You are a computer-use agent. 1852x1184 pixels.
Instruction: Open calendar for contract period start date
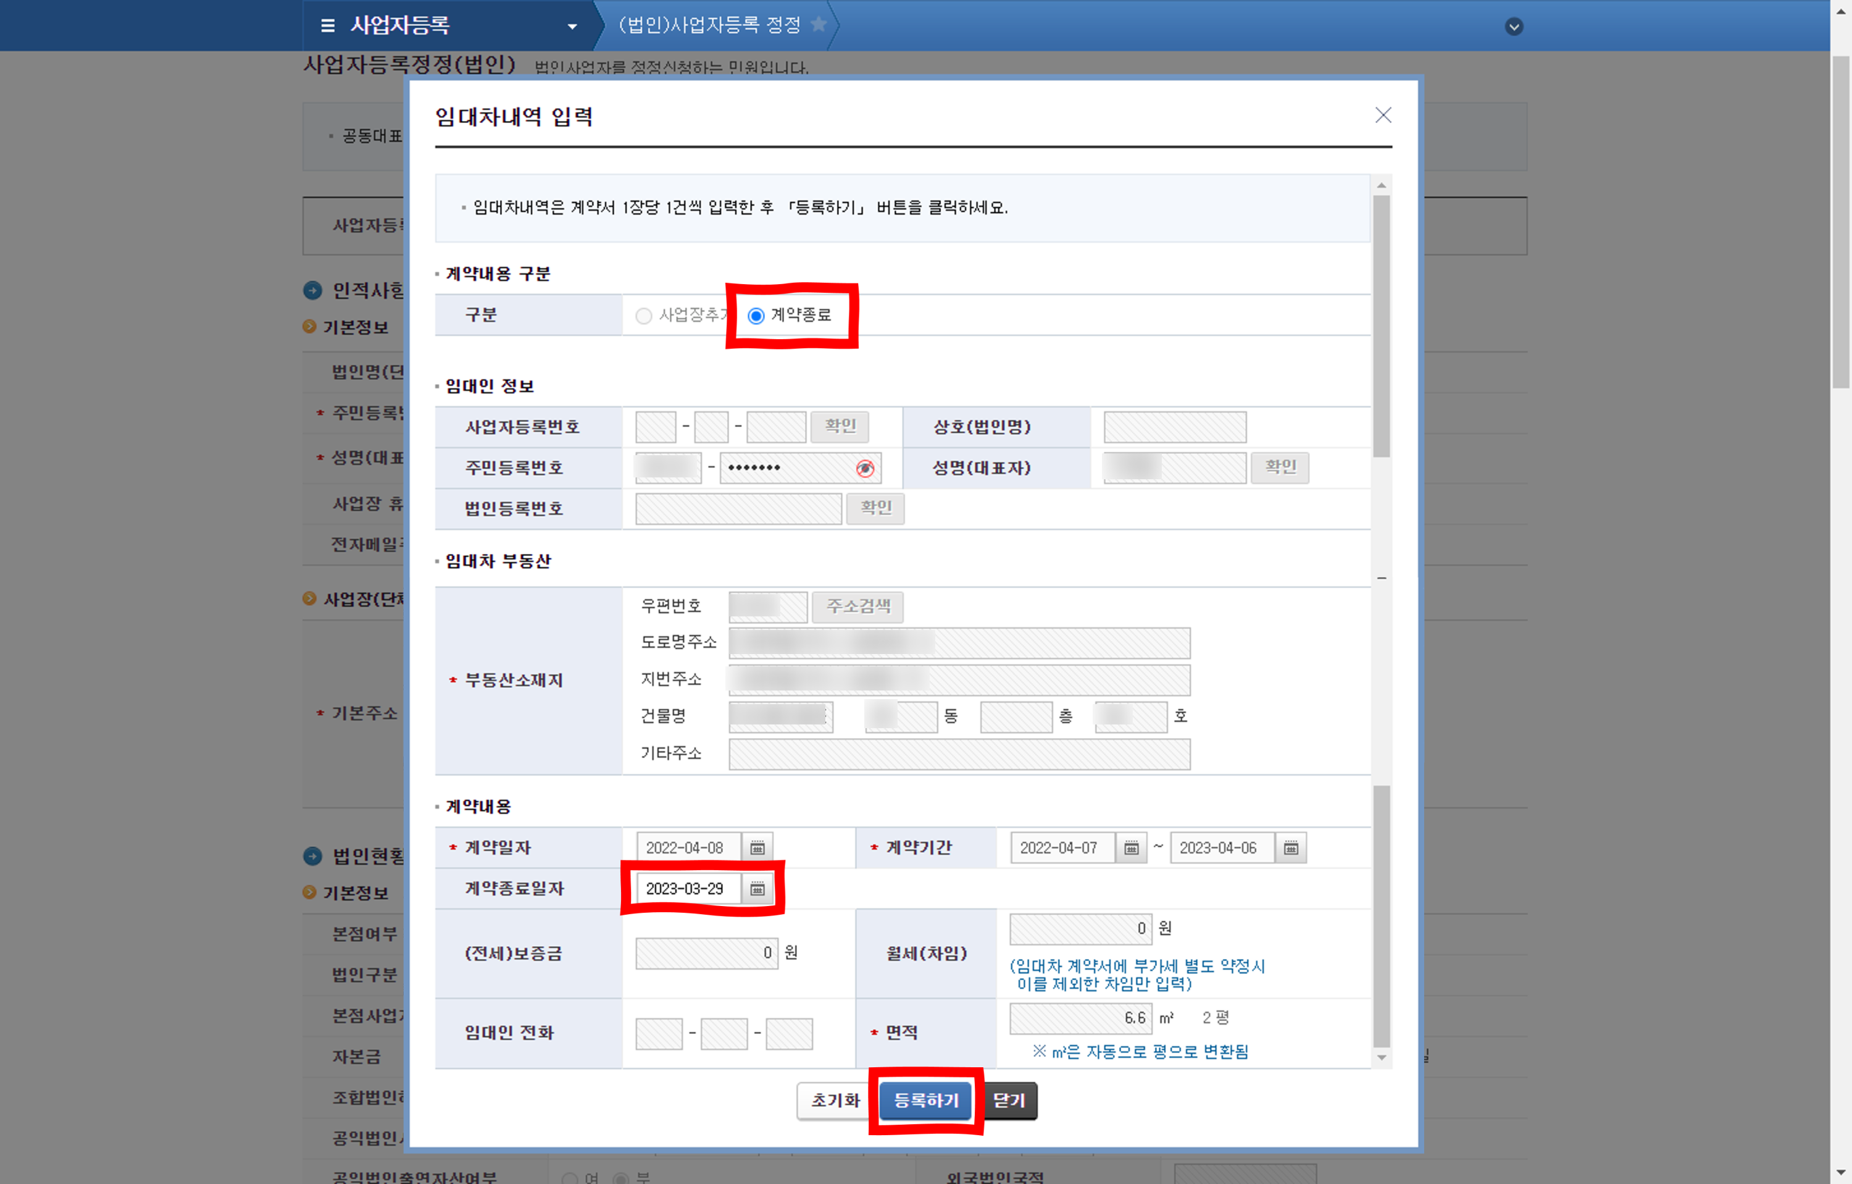1130,848
